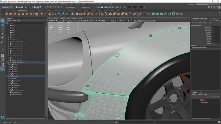Click the MEL command line input field

coord(136,122)
